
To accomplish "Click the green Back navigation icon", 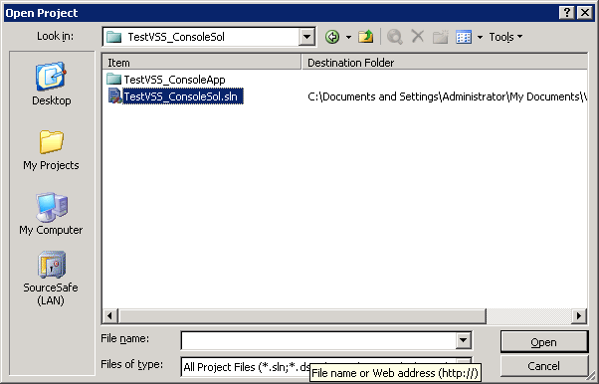I will point(332,37).
